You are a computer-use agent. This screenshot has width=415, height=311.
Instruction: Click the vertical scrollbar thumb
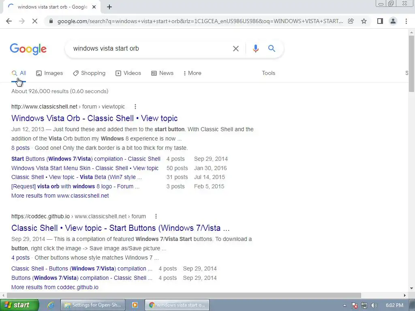pyautogui.click(x=411, y=64)
